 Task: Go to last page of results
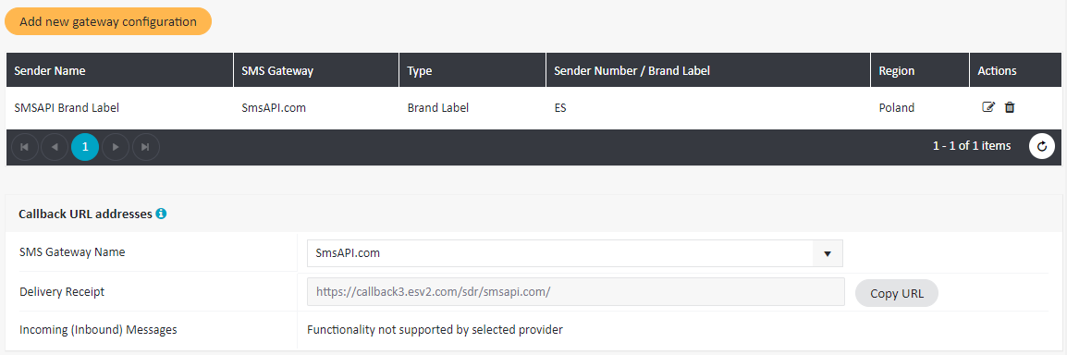[x=145, y=147]
